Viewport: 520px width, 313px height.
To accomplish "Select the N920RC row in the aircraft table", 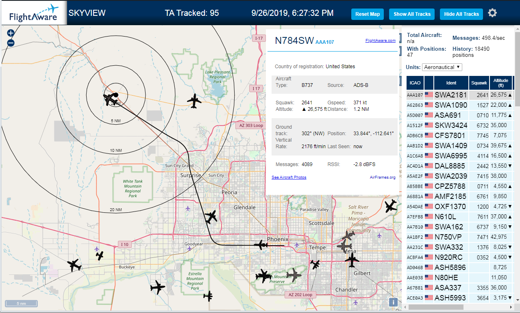I will click(459, 257).
